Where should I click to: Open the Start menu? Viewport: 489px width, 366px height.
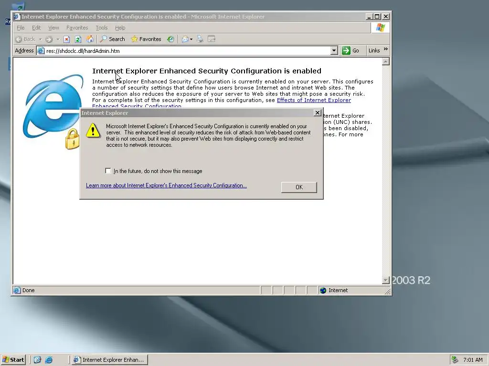(x=13, y=360)
